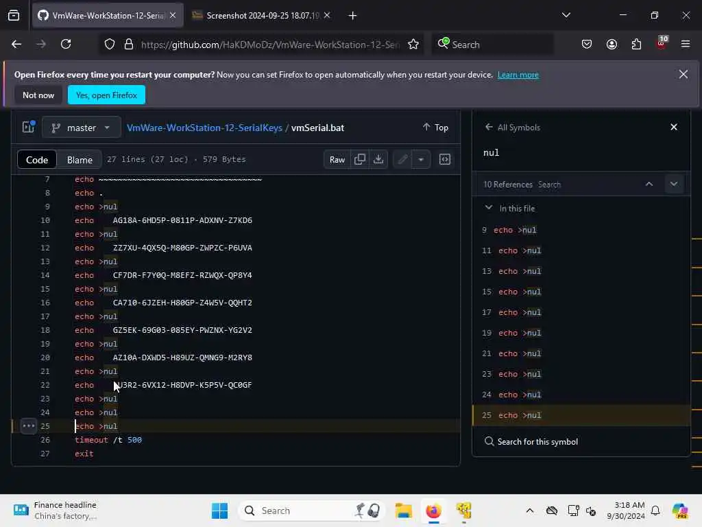The image size is (702, 527).
Task: Click the pencil edit file icon
Action: [402, 159]
